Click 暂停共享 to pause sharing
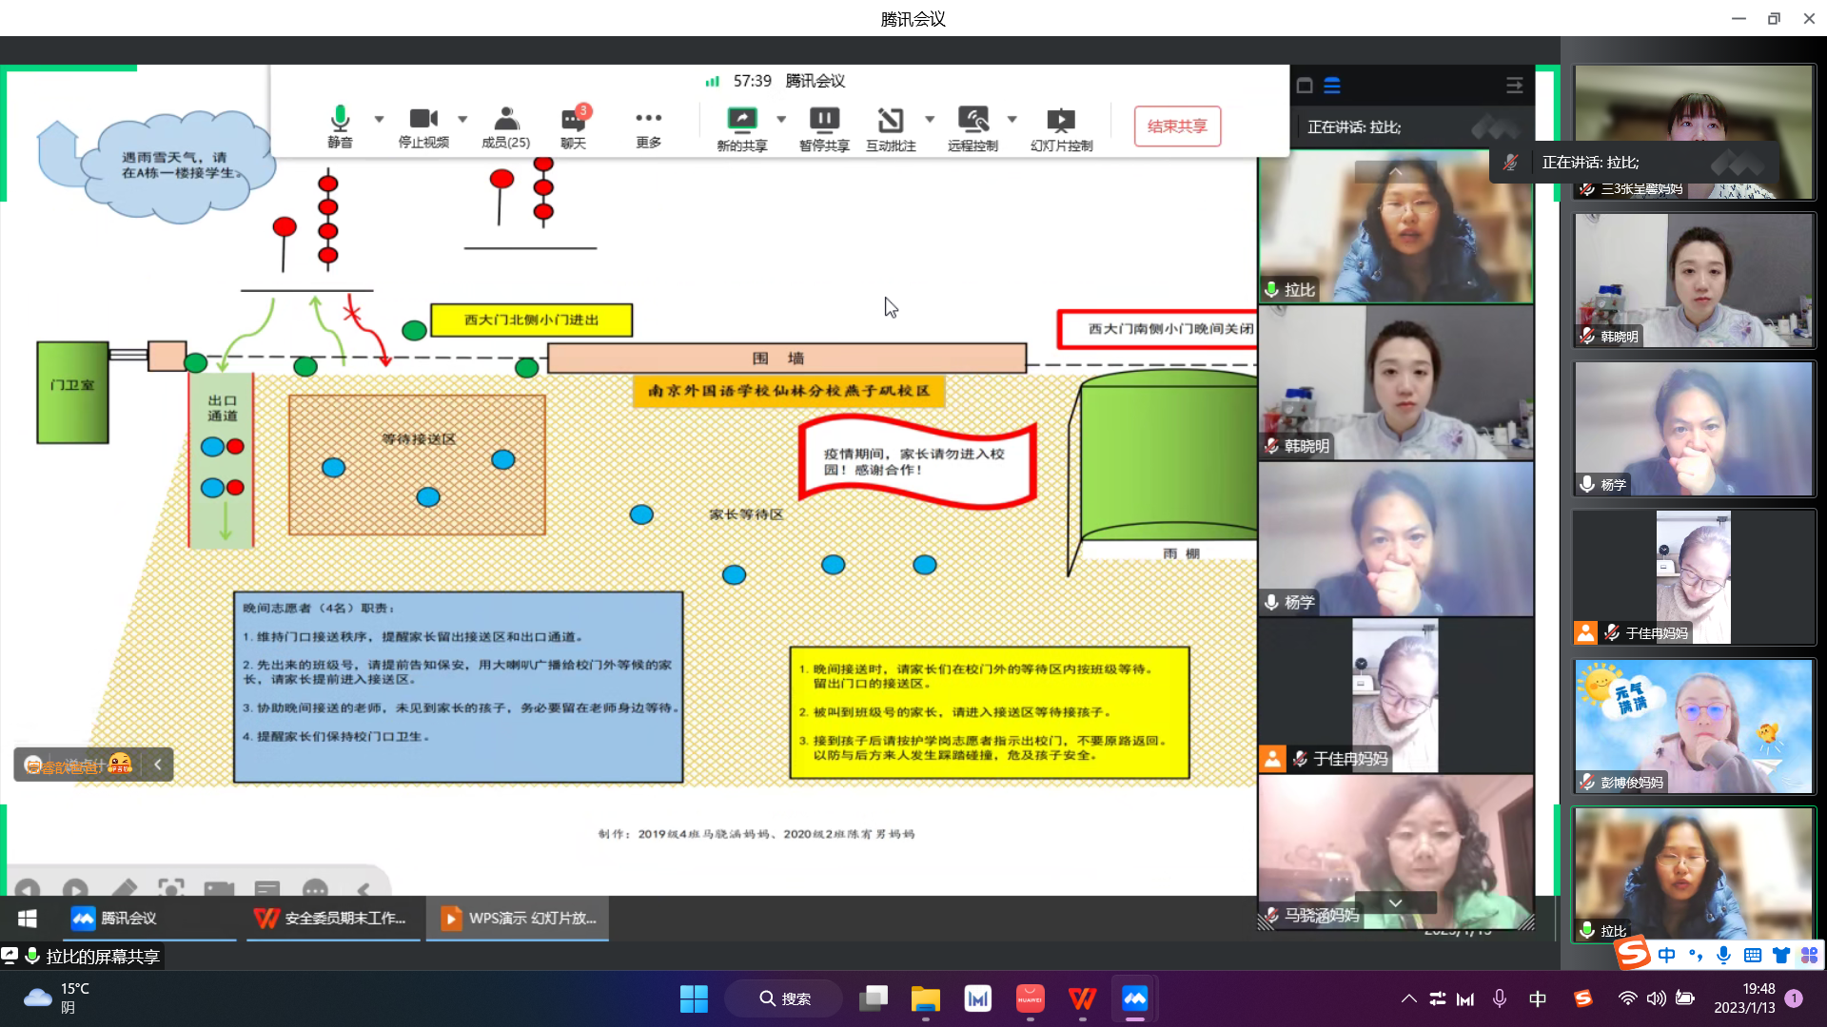The width and height of the screenshot is (1827, 1027). tap(824, 128)
